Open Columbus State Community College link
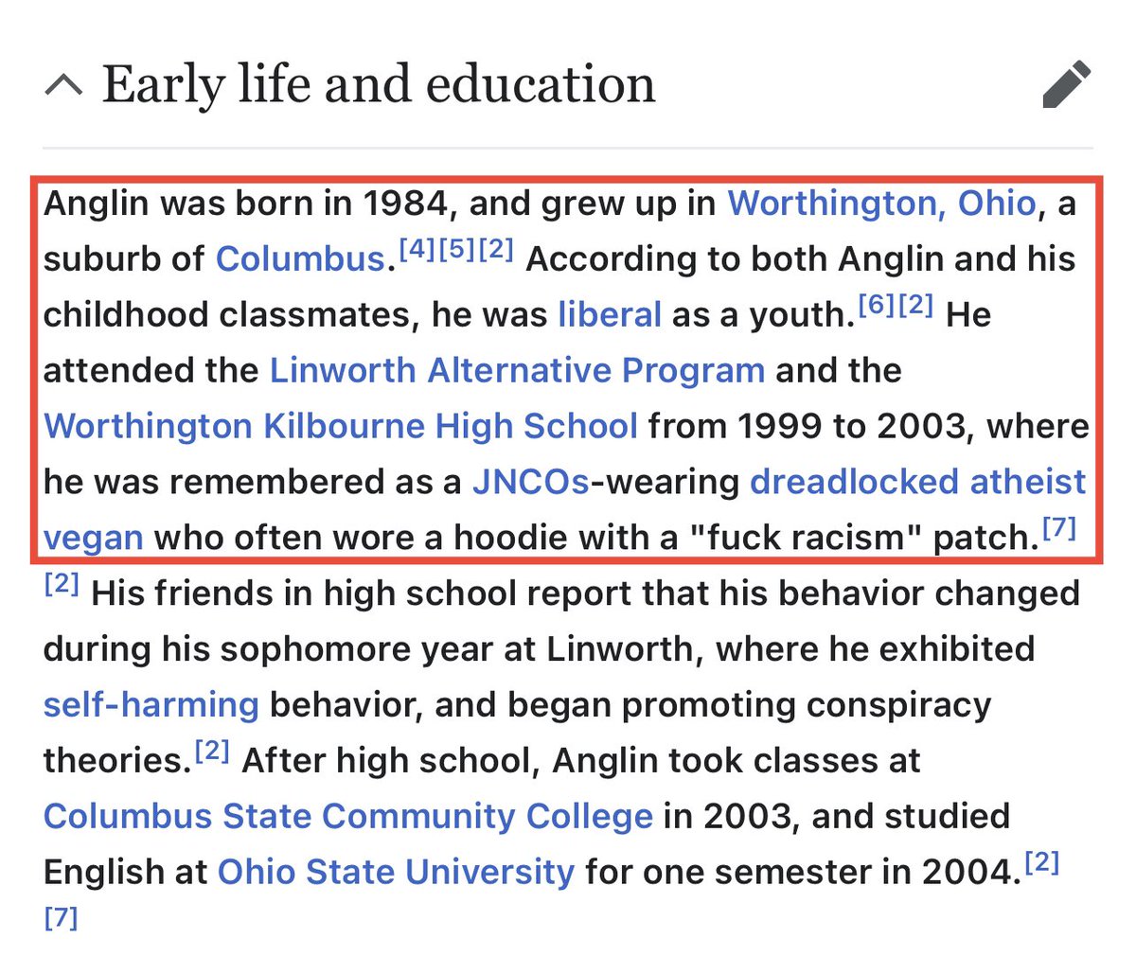 [347, 817]
